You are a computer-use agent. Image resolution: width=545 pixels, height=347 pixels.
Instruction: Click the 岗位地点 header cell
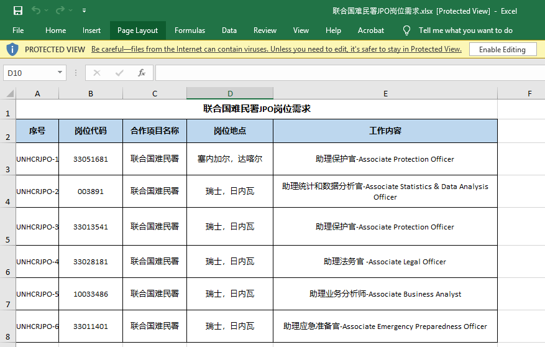[x=230, y=131]
